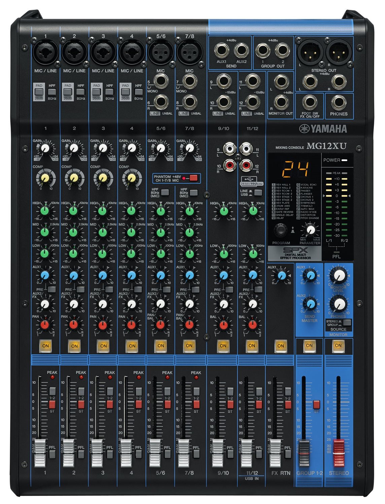
Task: Click the PHONES output jack
Action: (339, 102)
